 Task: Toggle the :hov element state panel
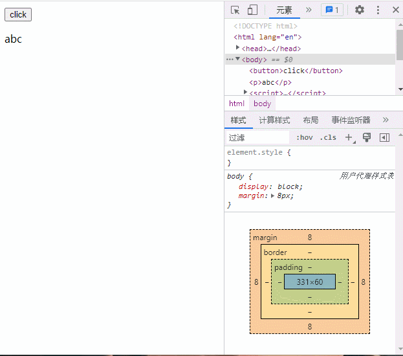(x=305, y=138)
